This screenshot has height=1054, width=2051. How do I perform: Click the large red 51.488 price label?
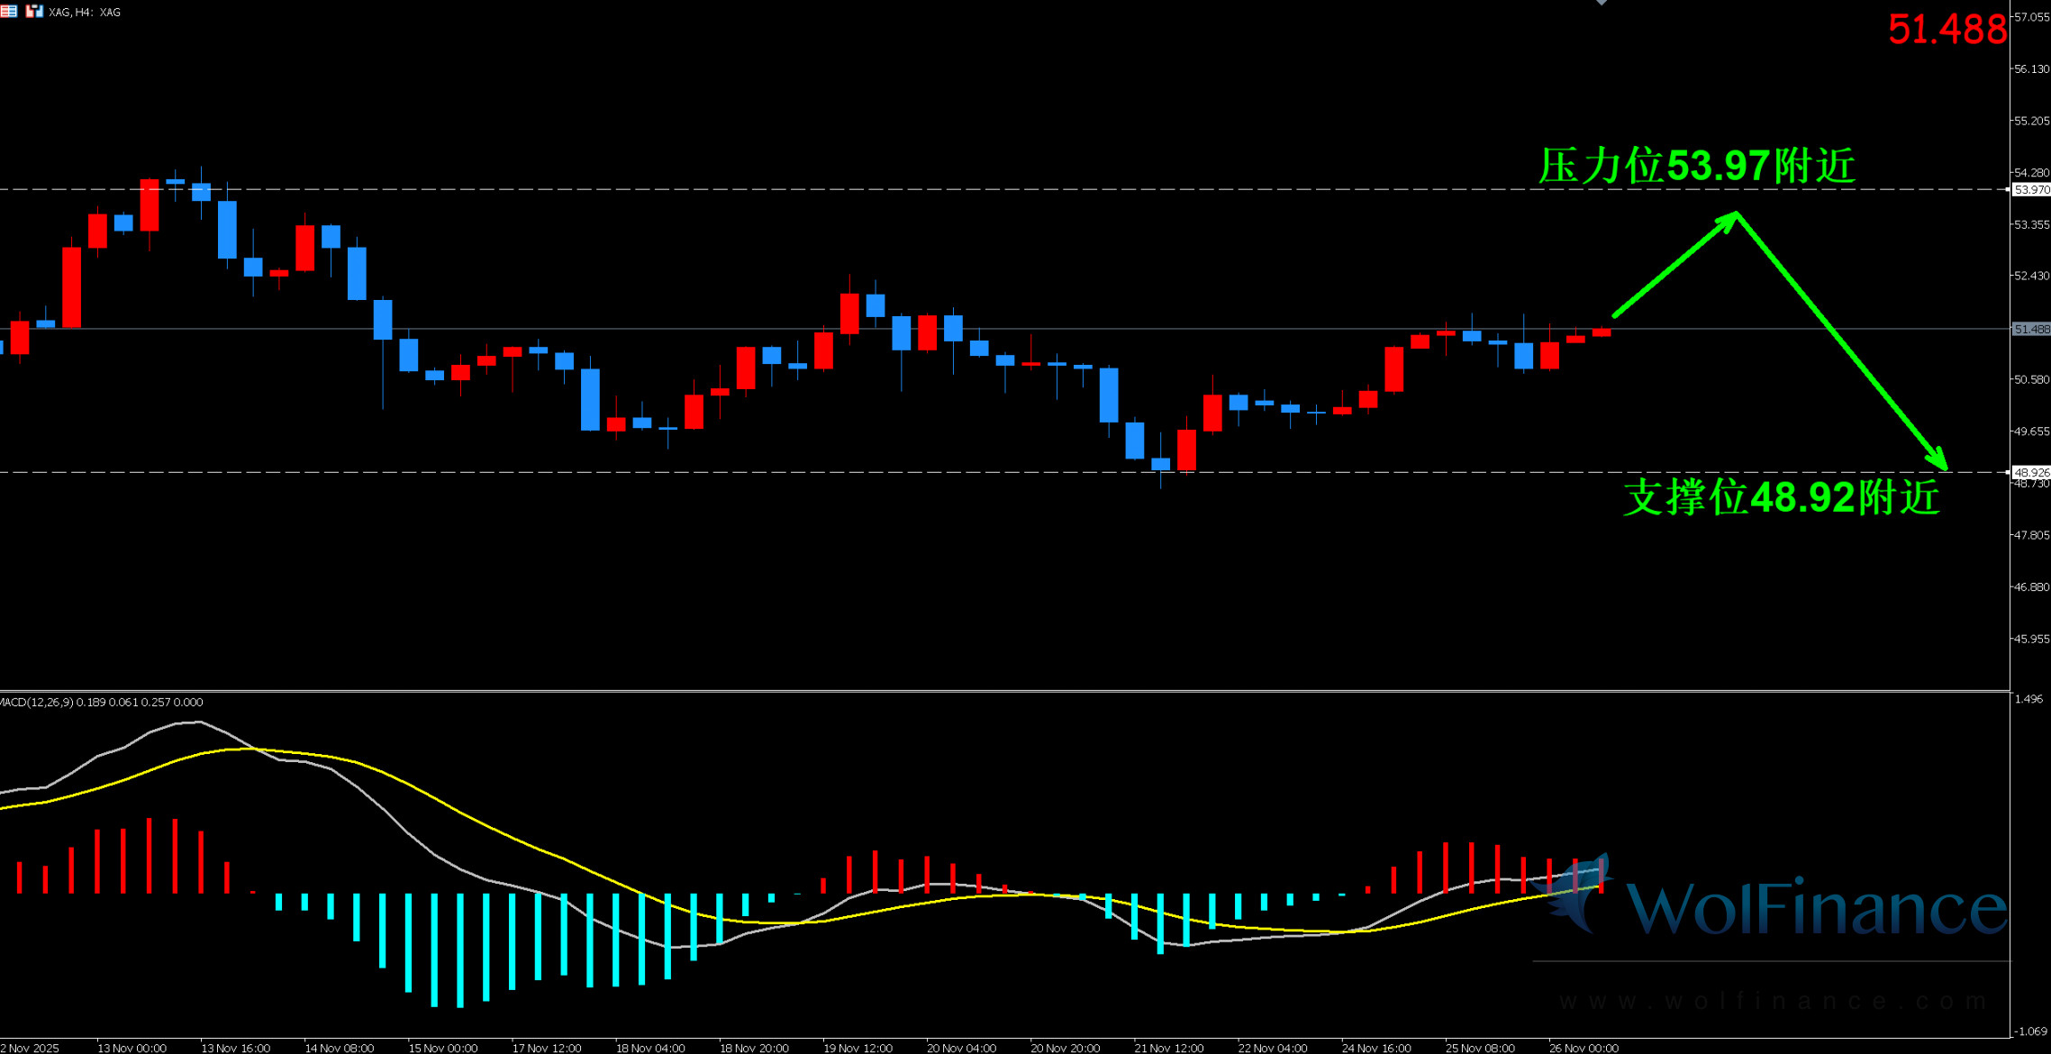1947,30
